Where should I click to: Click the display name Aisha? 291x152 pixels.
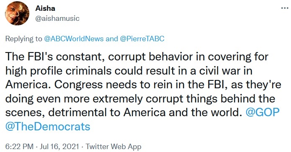[x=45, y=8]
